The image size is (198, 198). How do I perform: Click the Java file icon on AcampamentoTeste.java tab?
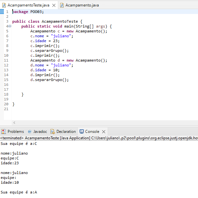[x=4, y=5]
